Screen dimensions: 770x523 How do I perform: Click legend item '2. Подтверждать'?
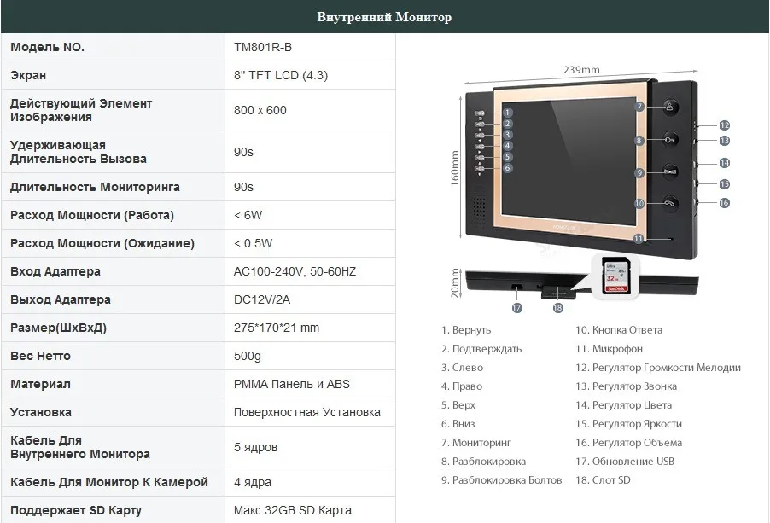coord(481,349)
